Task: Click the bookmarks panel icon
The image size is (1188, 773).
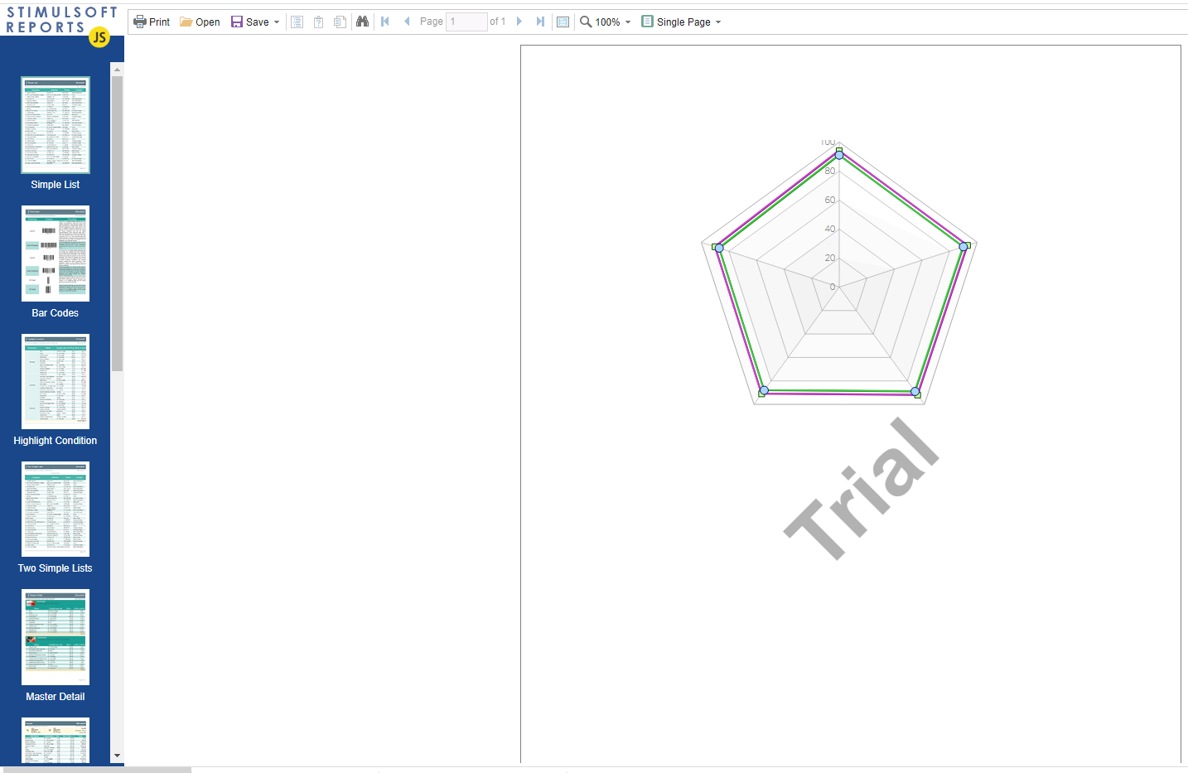Action: tap(297, 22)
